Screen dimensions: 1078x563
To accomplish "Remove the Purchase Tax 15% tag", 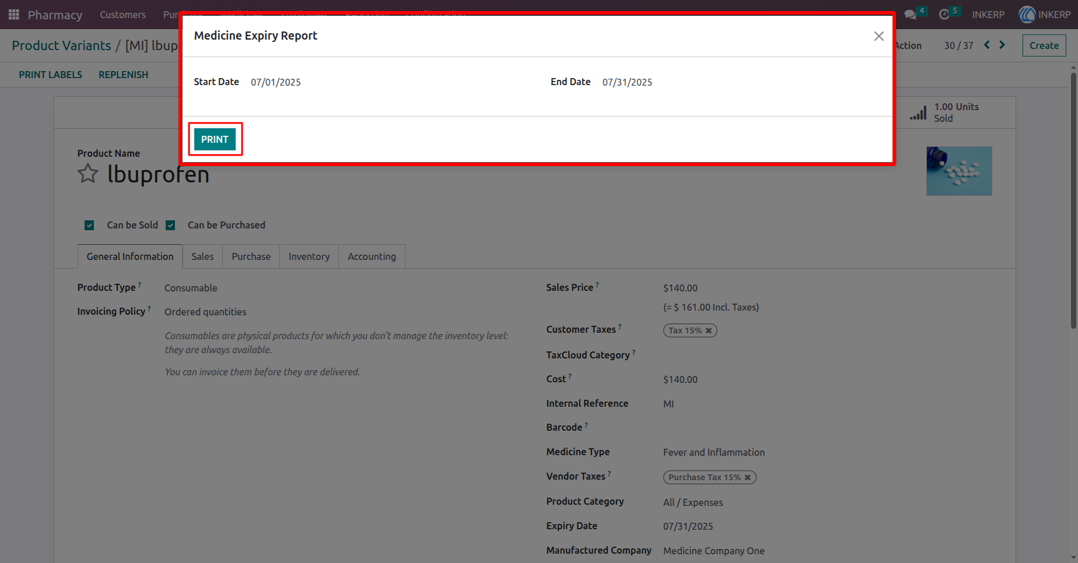I will pyautogui.click(x=747, y=477).
